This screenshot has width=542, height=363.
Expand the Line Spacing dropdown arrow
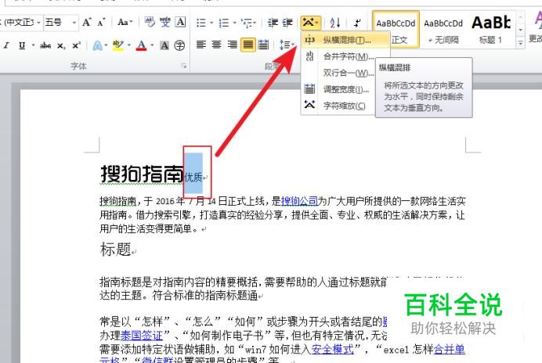coord(293,45)
